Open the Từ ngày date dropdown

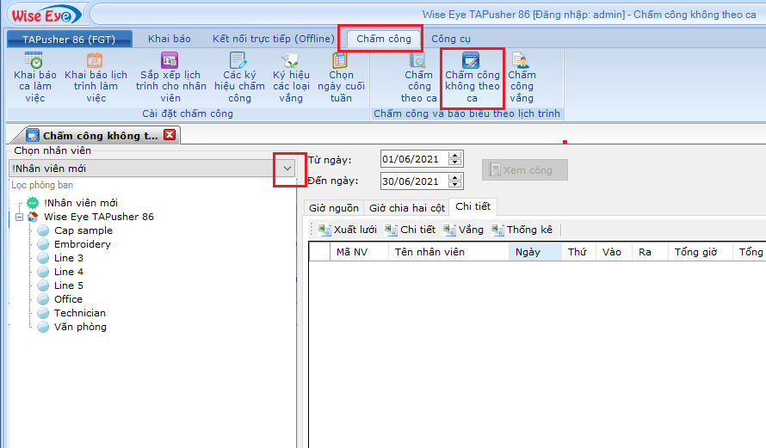point(455,159)
